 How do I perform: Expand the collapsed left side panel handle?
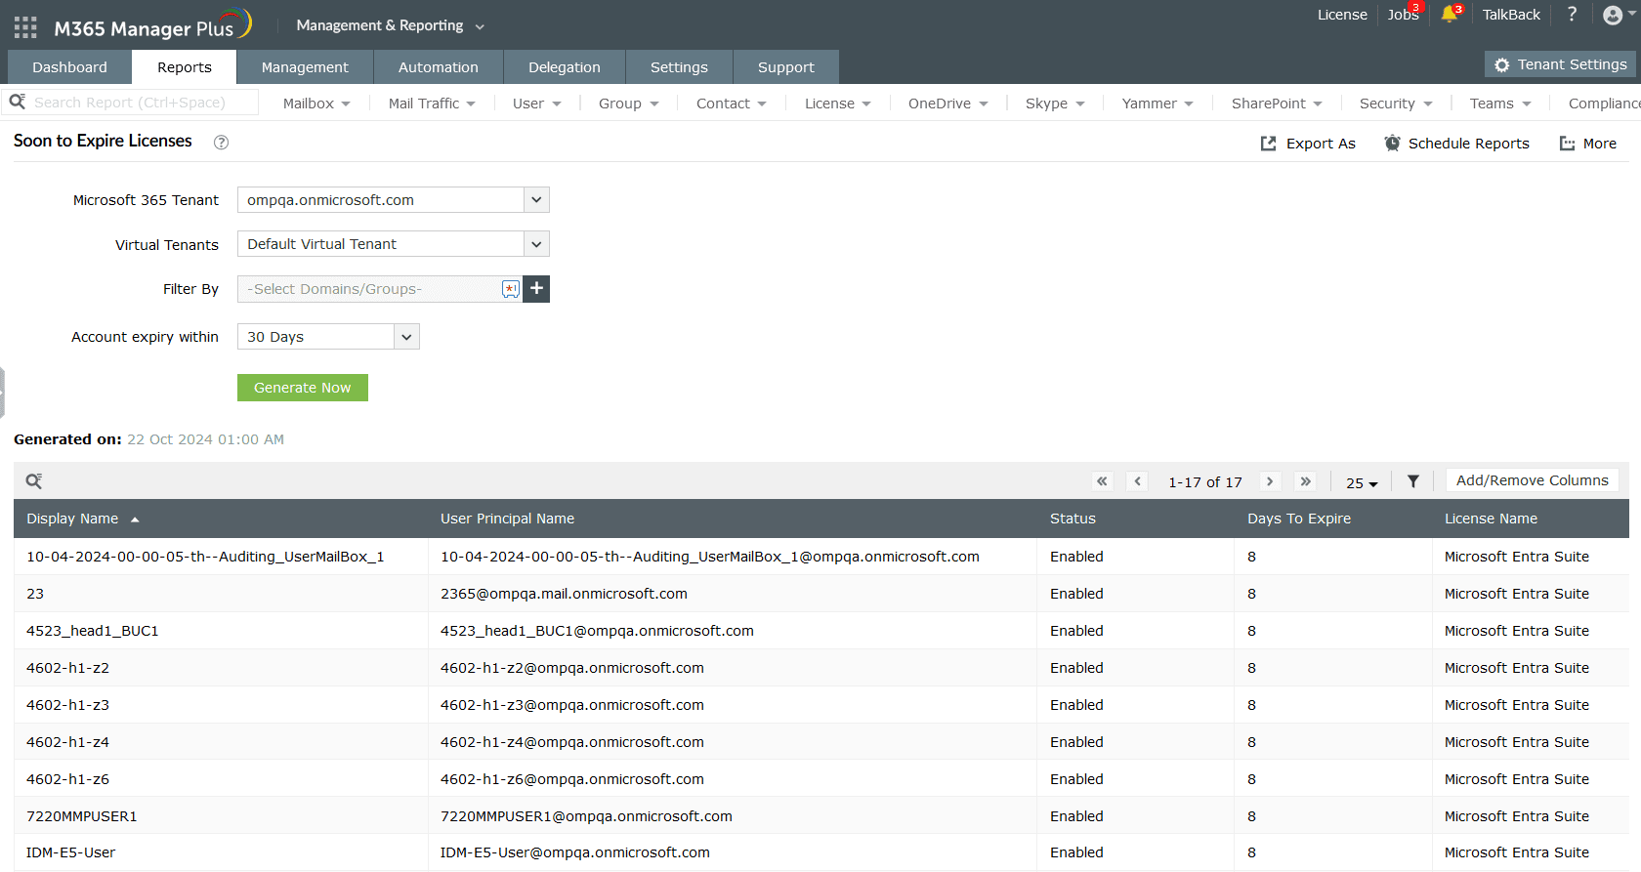coord(3,393)
